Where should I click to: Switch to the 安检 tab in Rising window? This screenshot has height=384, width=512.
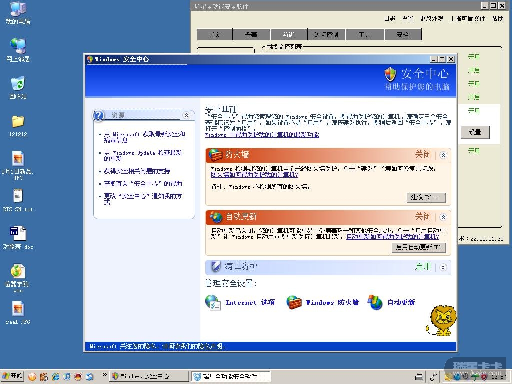[x=403, y=34]
